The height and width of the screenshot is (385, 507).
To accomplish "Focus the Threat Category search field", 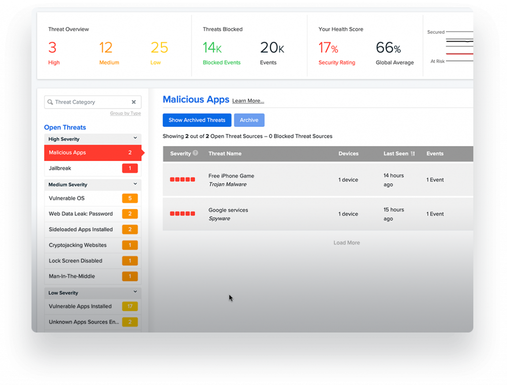I will click(x=93, y=102).
